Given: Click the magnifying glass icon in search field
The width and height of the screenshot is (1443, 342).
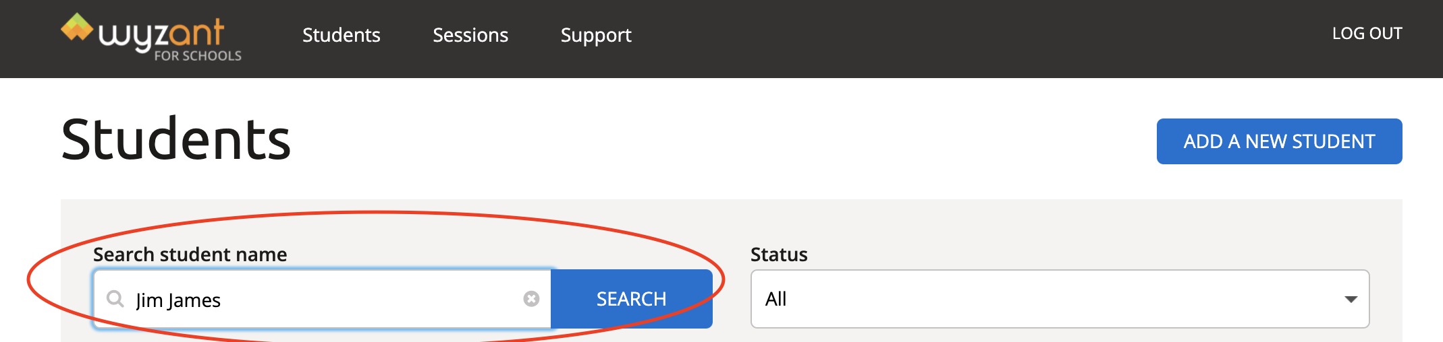Looking at the screenshot, I should 116,299.
